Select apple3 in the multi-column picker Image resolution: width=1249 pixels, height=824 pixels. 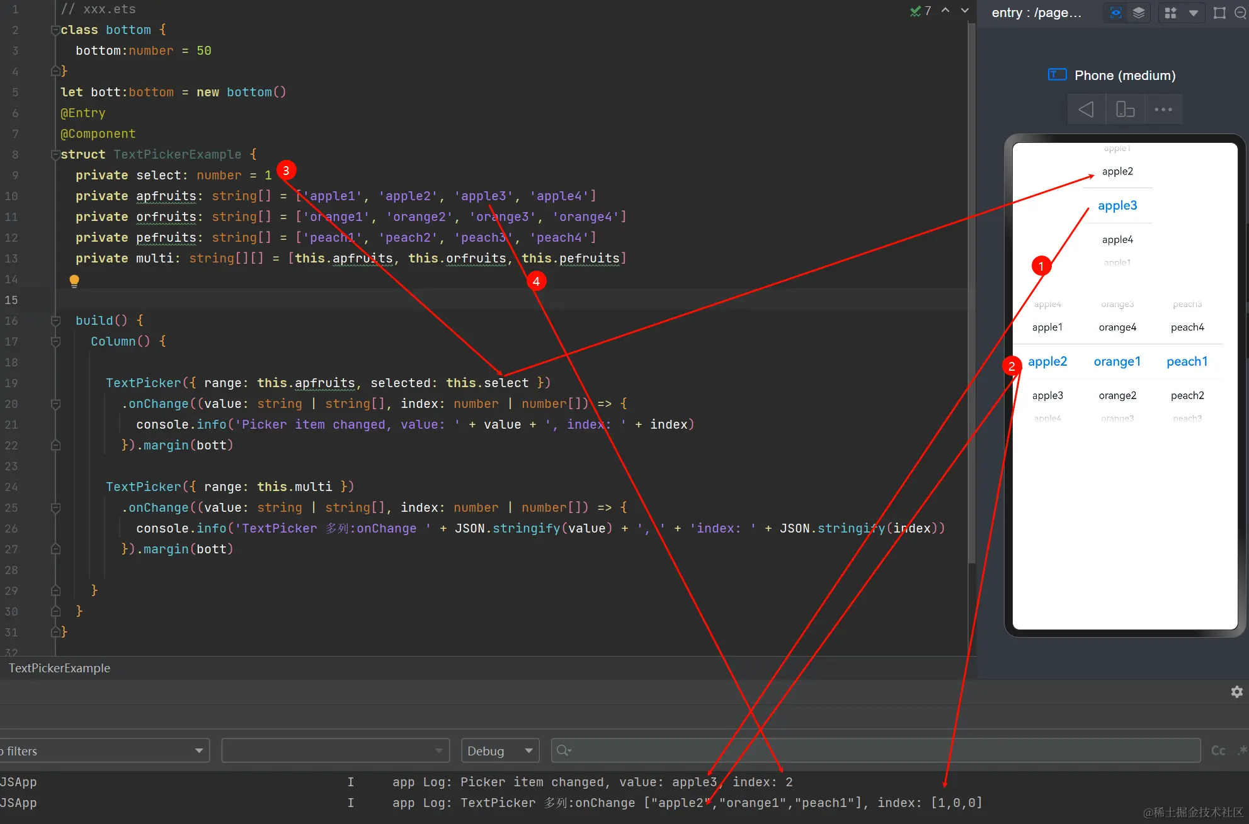coord(1047,395)
